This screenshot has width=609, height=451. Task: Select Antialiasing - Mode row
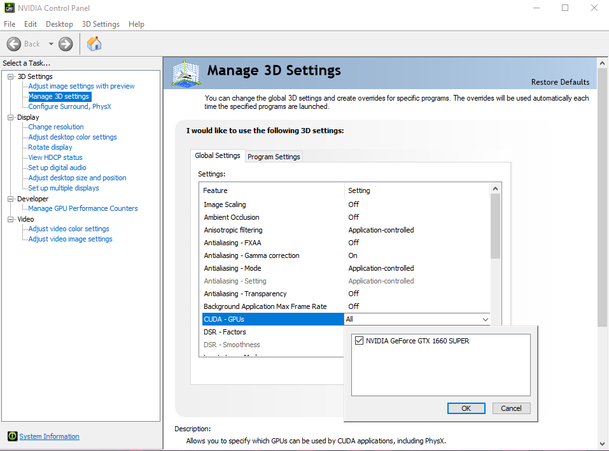346,268
